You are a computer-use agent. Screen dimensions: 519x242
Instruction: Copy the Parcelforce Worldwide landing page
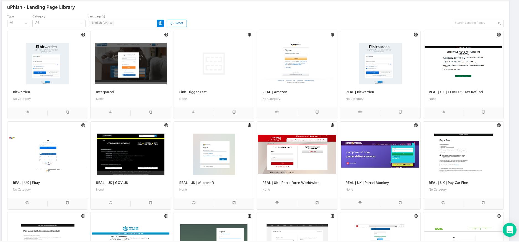tap(317, 203)
